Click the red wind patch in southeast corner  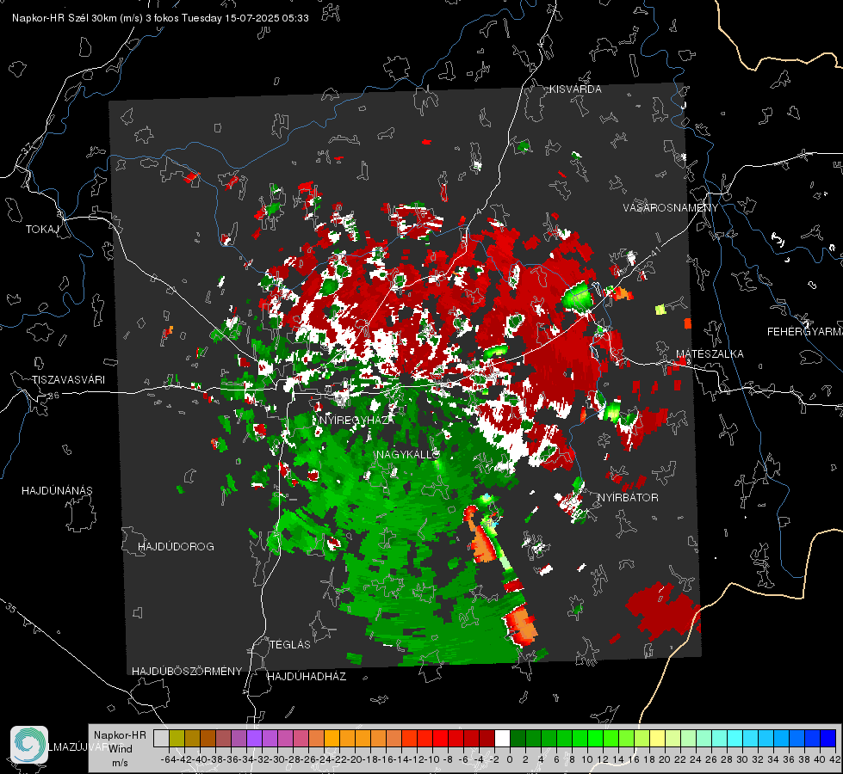(x=665, y=611)
